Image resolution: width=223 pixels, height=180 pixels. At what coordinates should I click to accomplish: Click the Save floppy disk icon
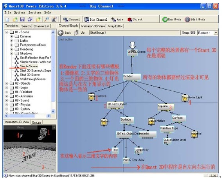pyautogui.click(x=22, y=20)
